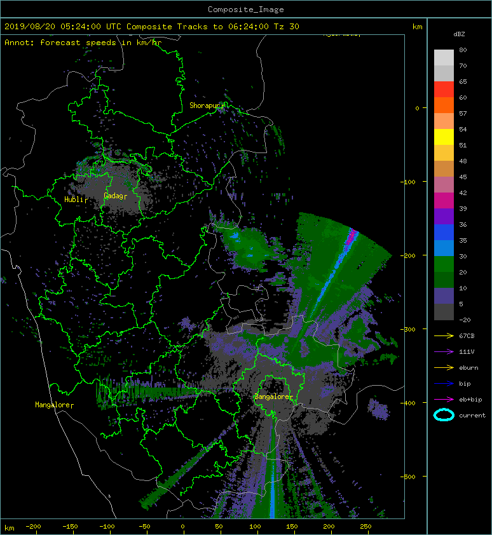Pick the mauve 45 dBZ swatch

tap(444, 184)
